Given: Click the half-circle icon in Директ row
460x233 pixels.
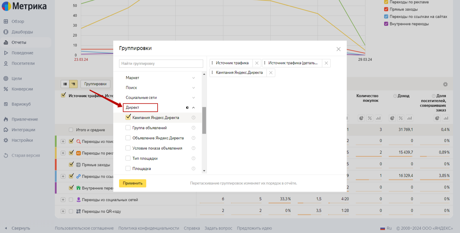Looking at the screenshot, I should pyautogui.click(x=187, y=108).
